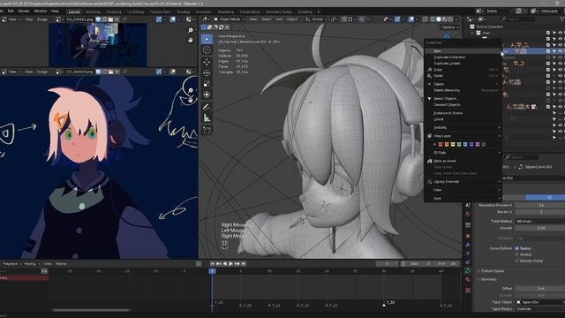
Task: Pick the red collection color tag
Action: pyautogui.click(x=441, y=144)
